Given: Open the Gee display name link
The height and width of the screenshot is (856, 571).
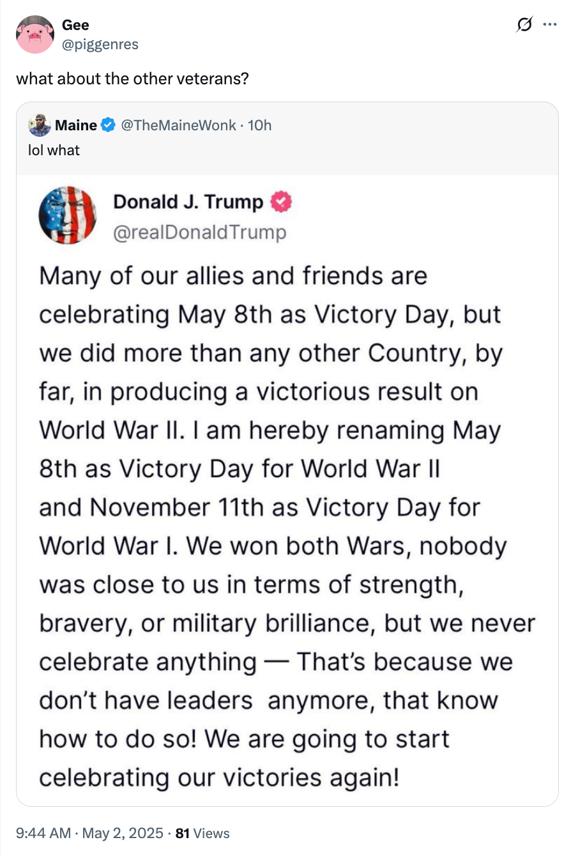Looking at the screenshot, I should [x=75, y=25].
